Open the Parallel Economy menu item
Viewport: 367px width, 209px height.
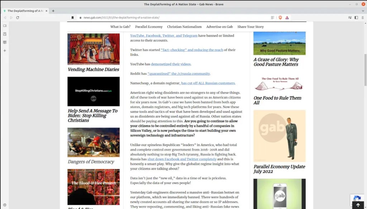pyautogui.click(x=149, y=27)
